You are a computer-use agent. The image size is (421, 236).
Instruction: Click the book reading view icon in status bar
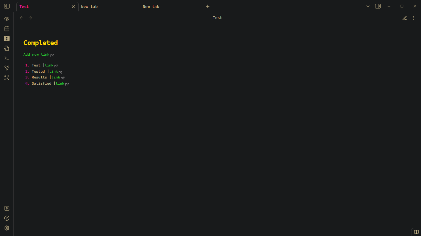[x=416, y=232]
